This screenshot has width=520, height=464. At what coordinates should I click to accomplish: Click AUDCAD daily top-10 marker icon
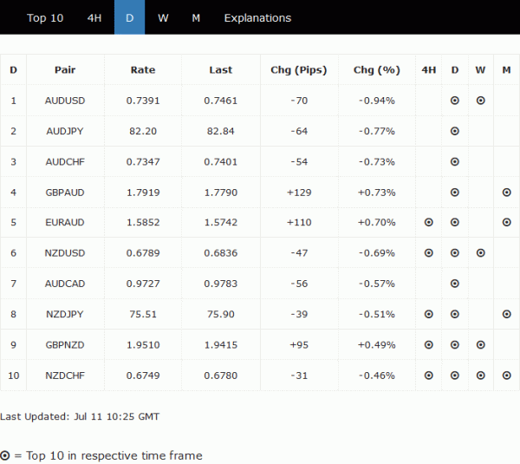tap(455, 284)
